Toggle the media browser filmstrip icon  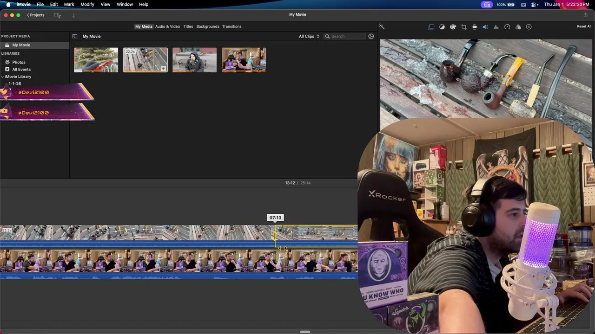pos(57,15)
